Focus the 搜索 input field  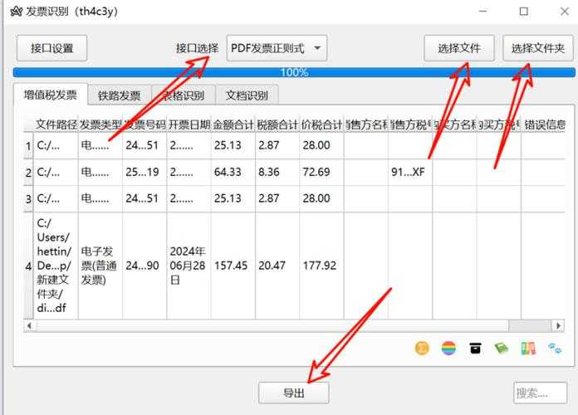click(x=540, y=393)
